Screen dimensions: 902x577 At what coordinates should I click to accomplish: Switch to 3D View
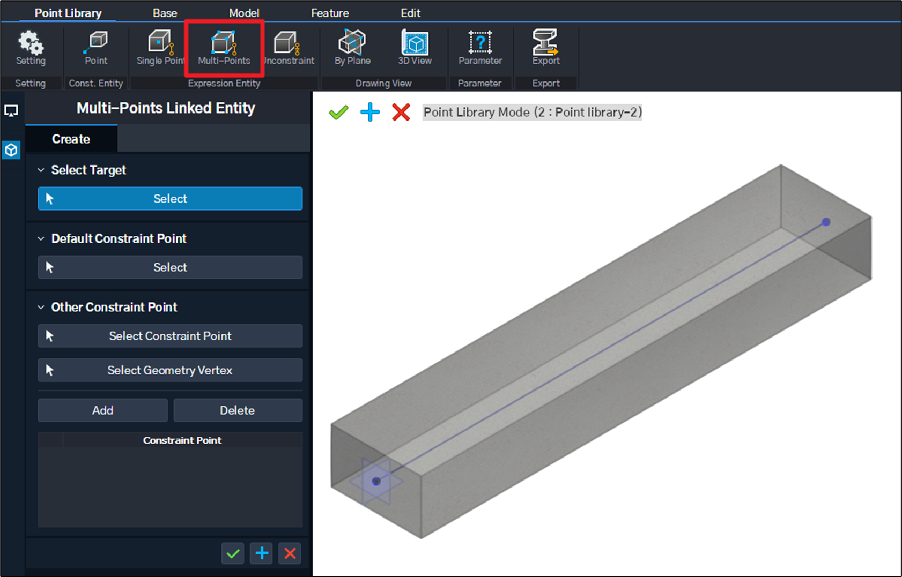click(415, 47)
